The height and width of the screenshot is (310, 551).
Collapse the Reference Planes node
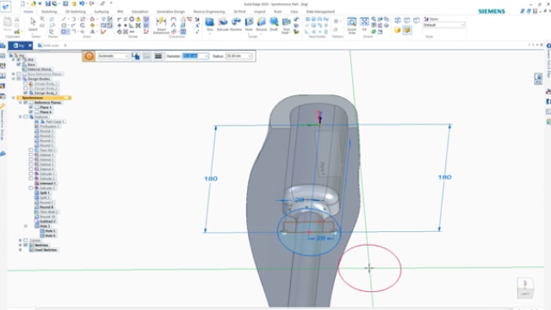click(21, 102)
